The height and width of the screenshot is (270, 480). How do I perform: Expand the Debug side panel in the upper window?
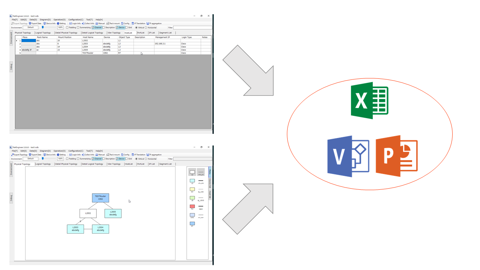pos(11,67)
